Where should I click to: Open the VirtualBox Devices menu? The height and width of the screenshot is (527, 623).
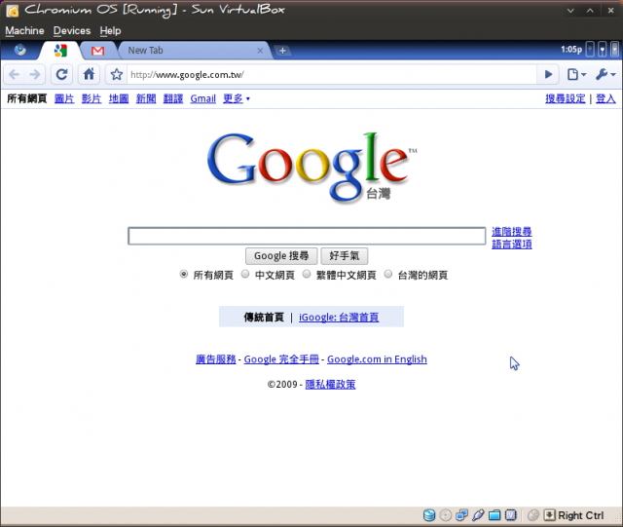click(72, 30)
